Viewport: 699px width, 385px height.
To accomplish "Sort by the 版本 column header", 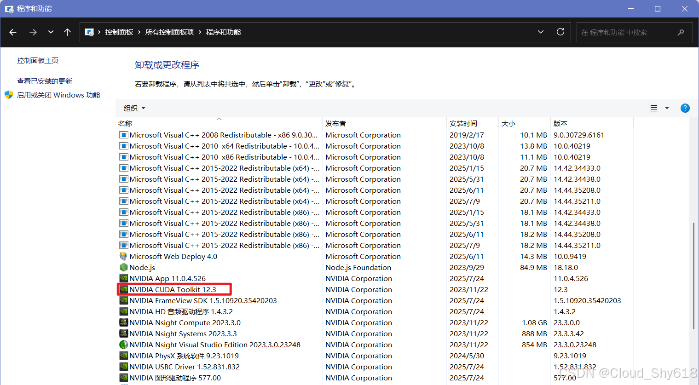I will [x=592, y=123].
